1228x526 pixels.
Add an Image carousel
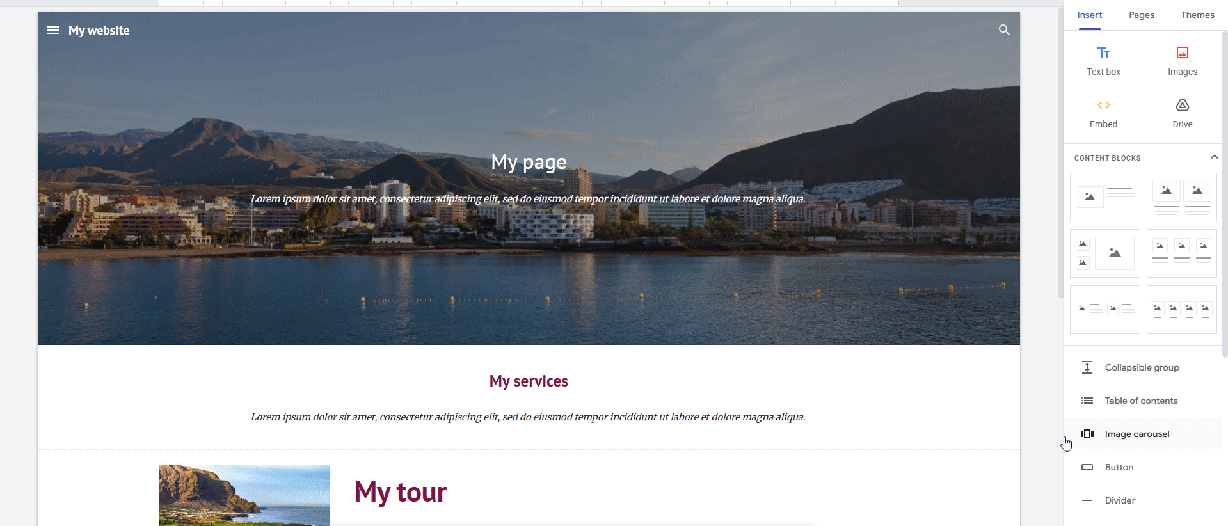[x=1143, y=434]
